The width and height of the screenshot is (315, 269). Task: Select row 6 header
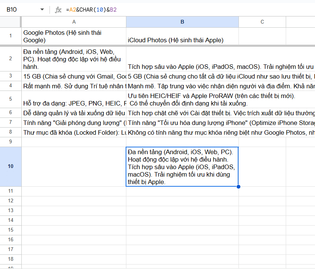click(10, 113)
